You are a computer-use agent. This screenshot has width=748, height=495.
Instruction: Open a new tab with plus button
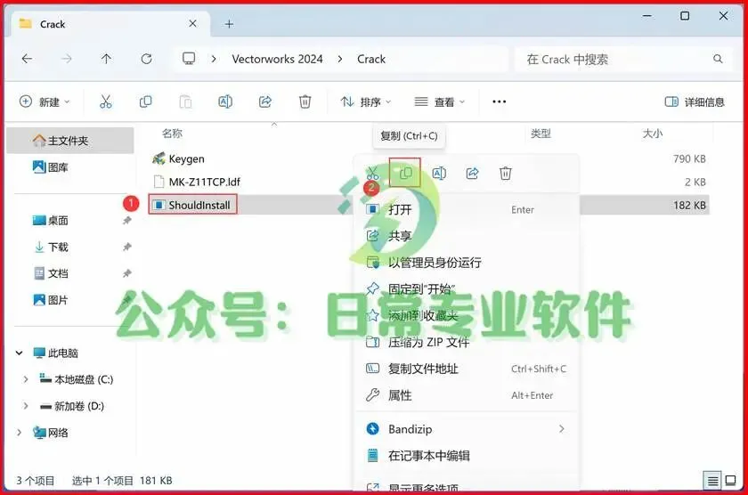click(230, 24)
